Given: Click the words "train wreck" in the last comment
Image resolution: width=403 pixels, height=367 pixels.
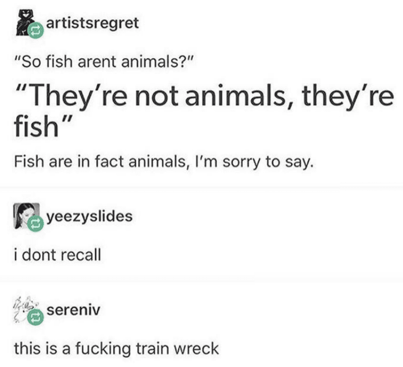Looking at the screenshot, I should (177, 349).
